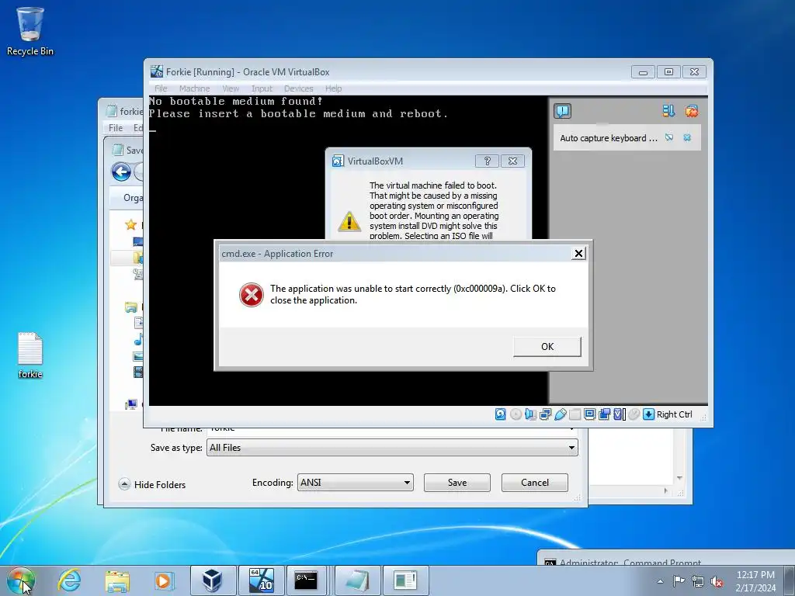This screenshot has width=795, height=596.
Task: Click the mouse integration status bar indicator
Action: (x=634, y=414)
